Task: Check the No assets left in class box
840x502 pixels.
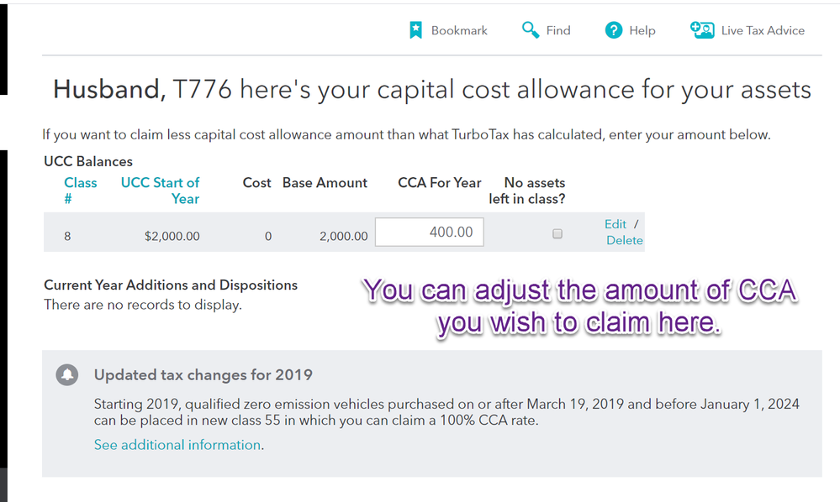Action: (x=557, y=233)
